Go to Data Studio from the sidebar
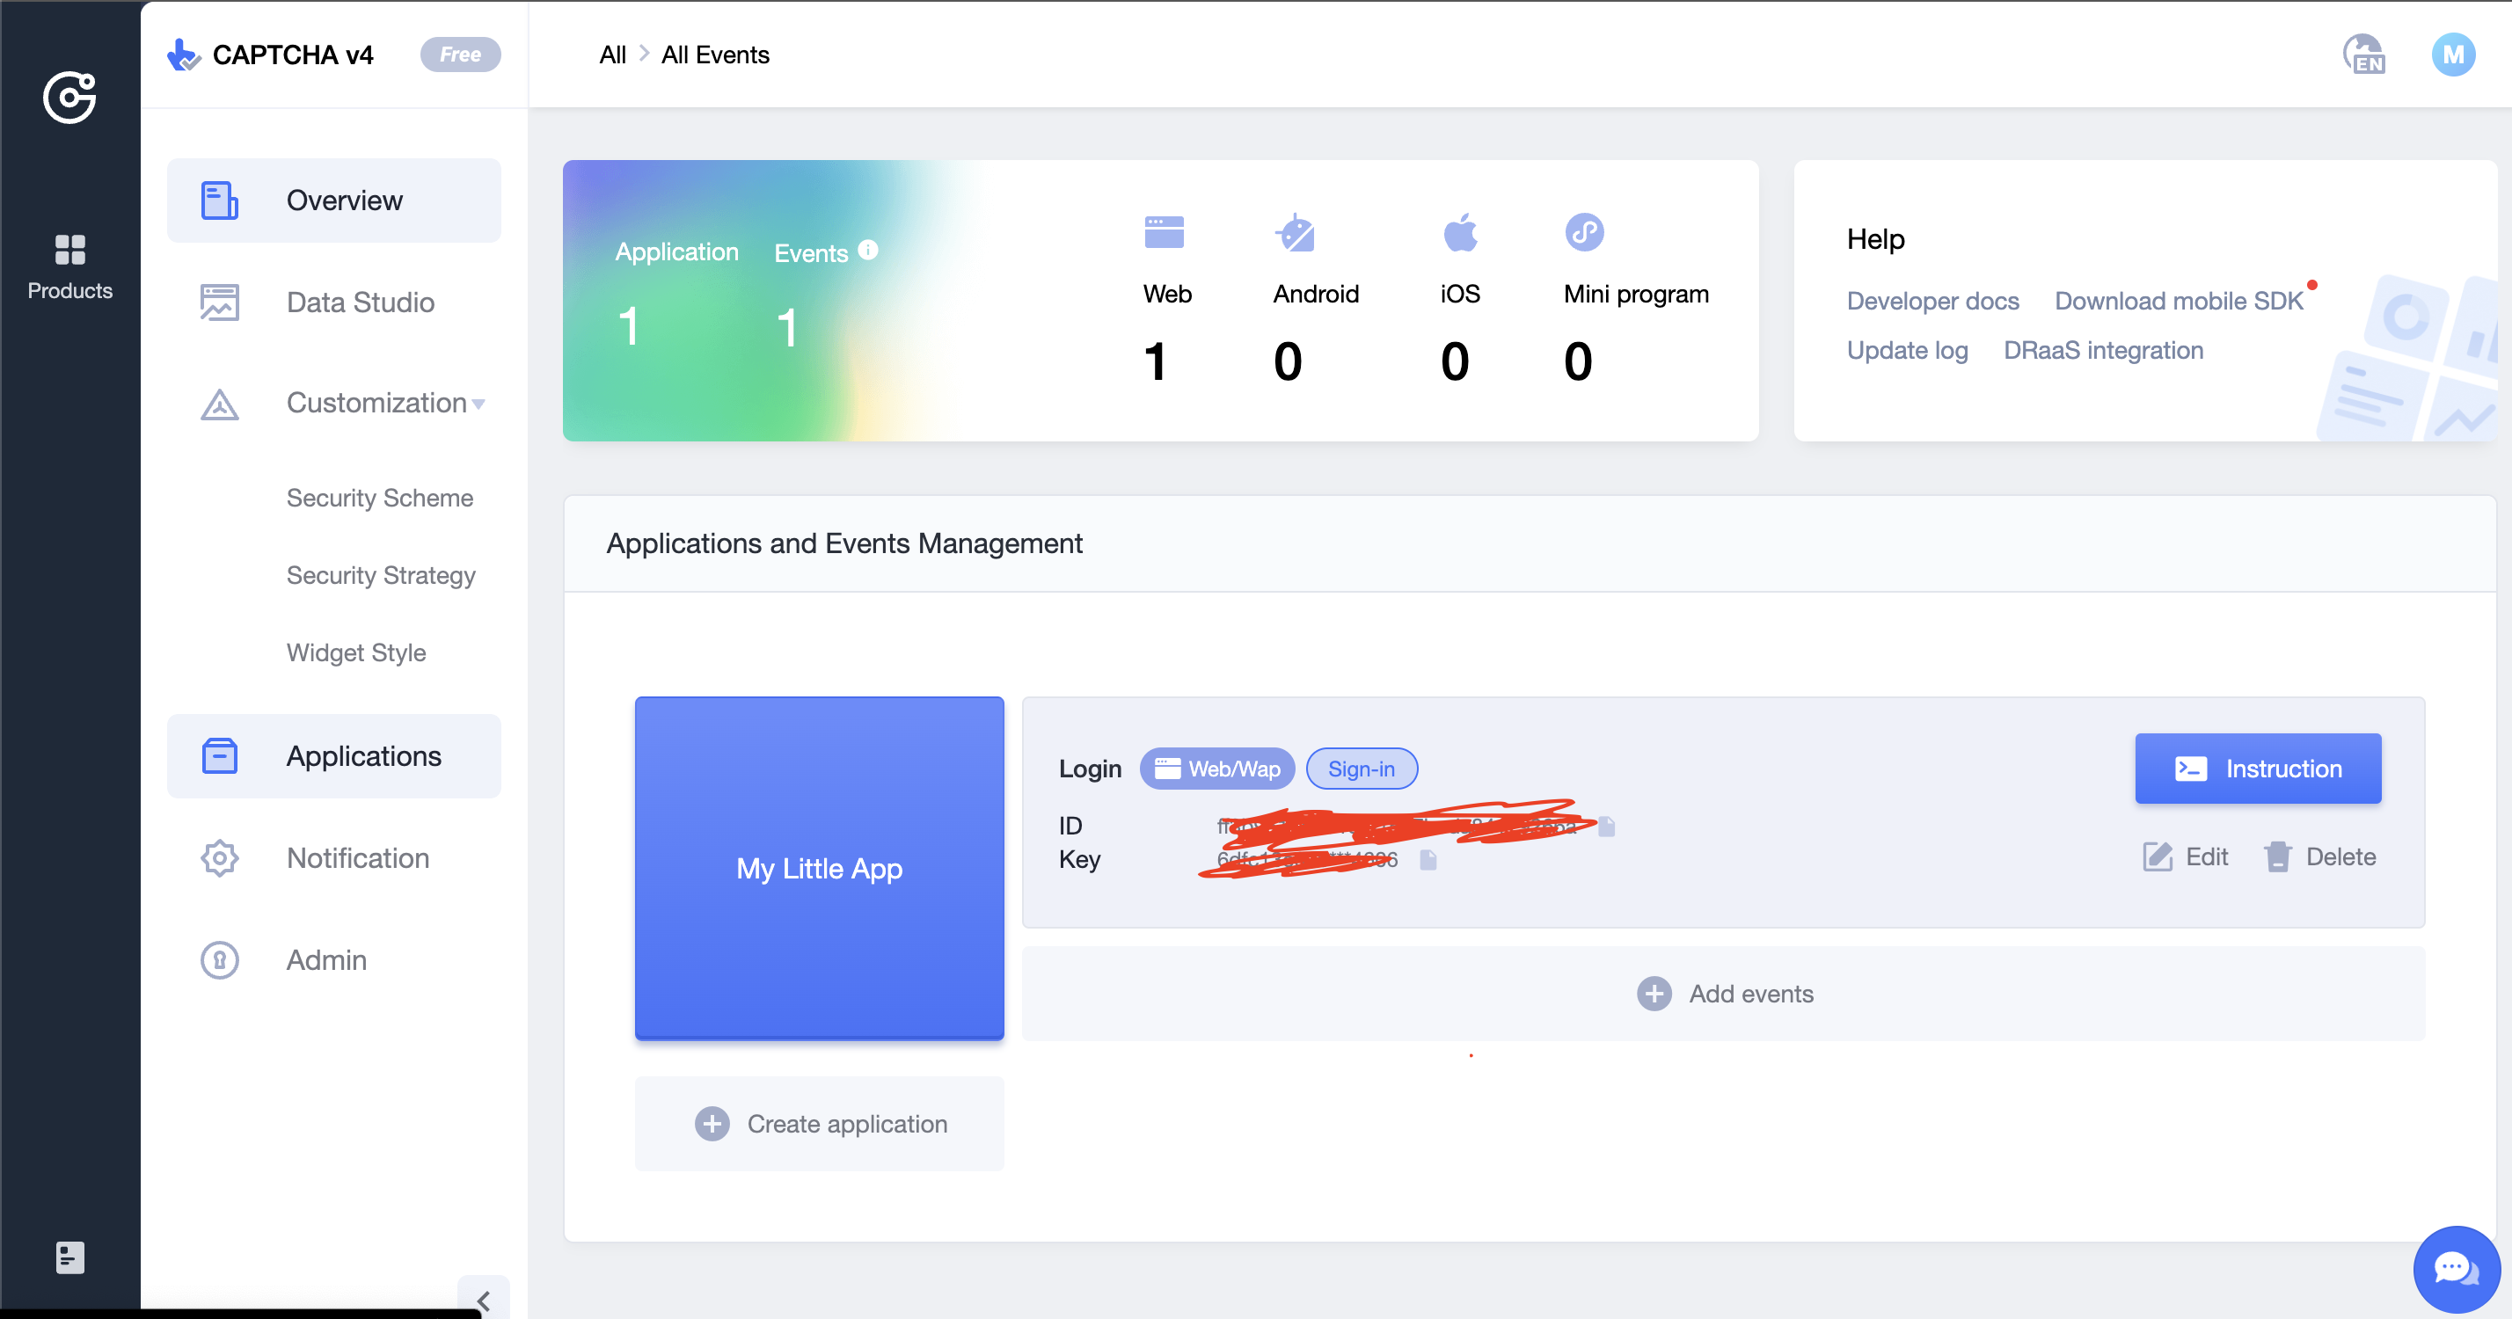This screenshot has width=2512, height=1319. (x=360, y=302)
